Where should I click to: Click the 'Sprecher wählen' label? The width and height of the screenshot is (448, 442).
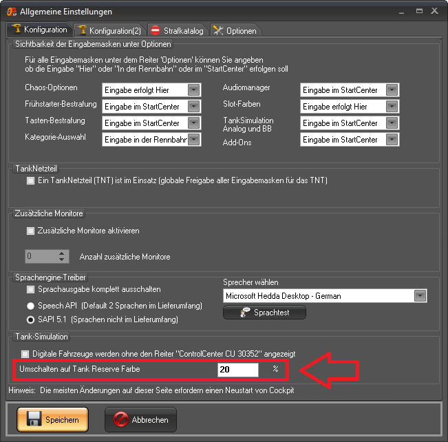point(250,282)
